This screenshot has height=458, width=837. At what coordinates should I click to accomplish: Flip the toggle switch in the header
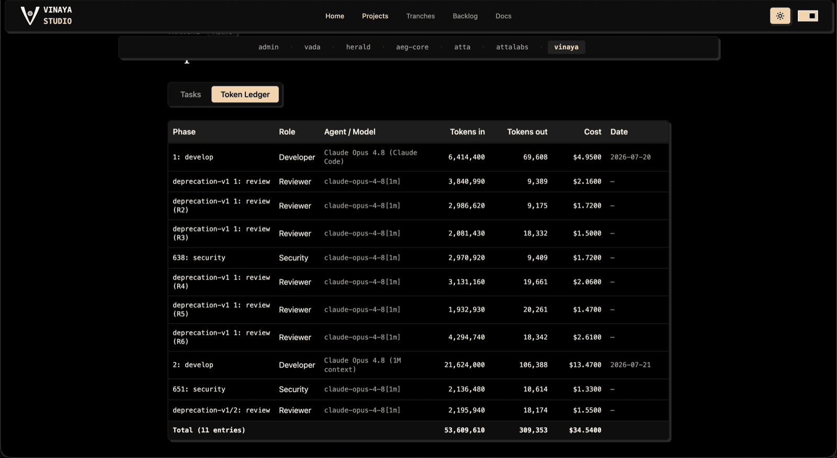[808, 16]
